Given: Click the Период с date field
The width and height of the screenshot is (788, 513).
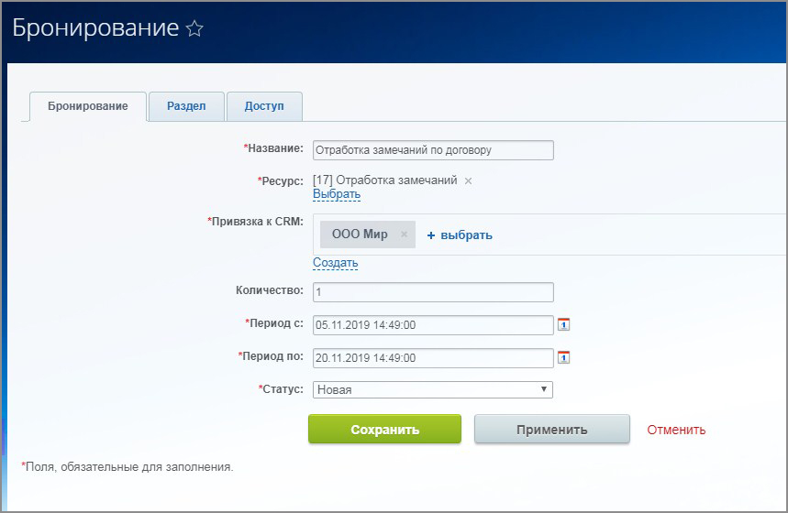Looking at the screenshot, I should coord(433,325).
